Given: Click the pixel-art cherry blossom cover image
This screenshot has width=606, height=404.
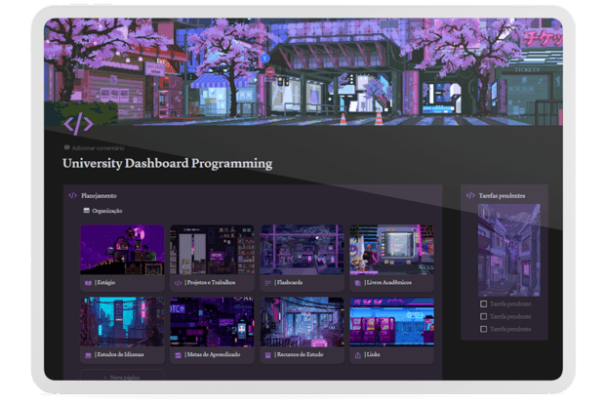Looking at the screenshot, I should (303, 71).
